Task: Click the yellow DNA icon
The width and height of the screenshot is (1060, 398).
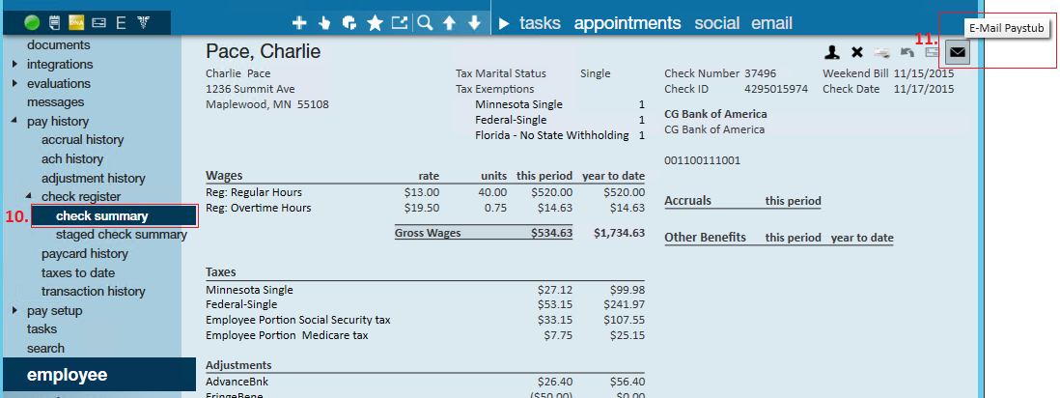Action: (76, 24)
